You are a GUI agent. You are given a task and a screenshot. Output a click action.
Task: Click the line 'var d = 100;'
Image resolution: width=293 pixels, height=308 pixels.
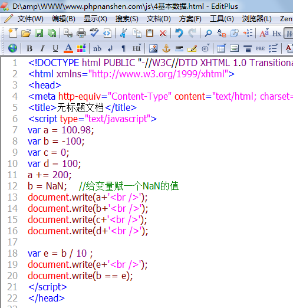(54, 163)
